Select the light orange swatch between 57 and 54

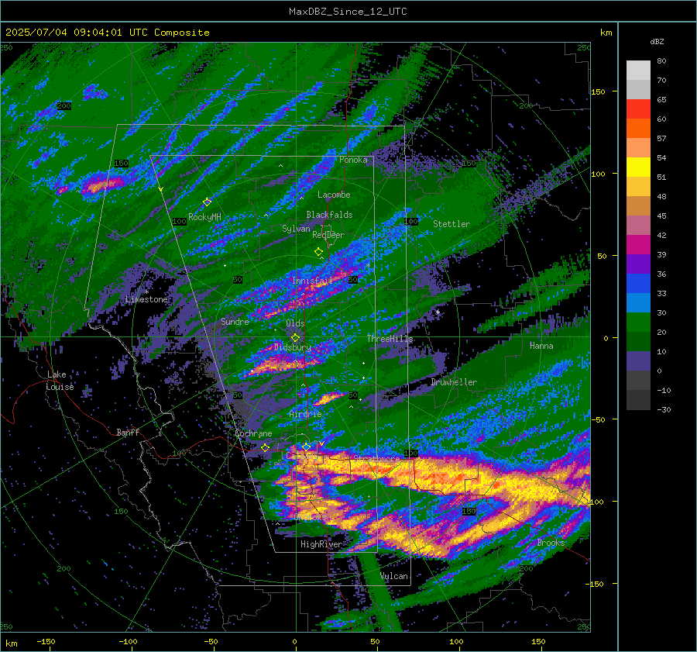[x=638, y=148]
